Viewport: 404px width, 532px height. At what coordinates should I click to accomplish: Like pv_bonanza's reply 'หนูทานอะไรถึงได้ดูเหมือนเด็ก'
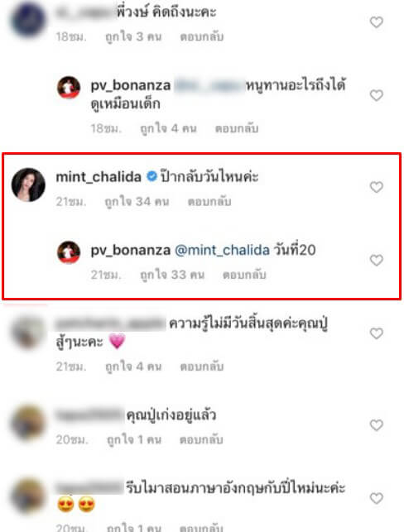376,95
